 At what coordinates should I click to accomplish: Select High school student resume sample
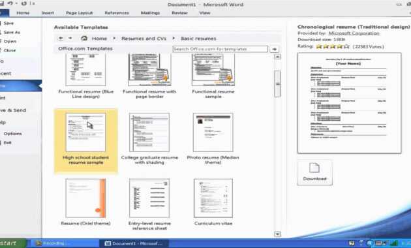point(85,141)
